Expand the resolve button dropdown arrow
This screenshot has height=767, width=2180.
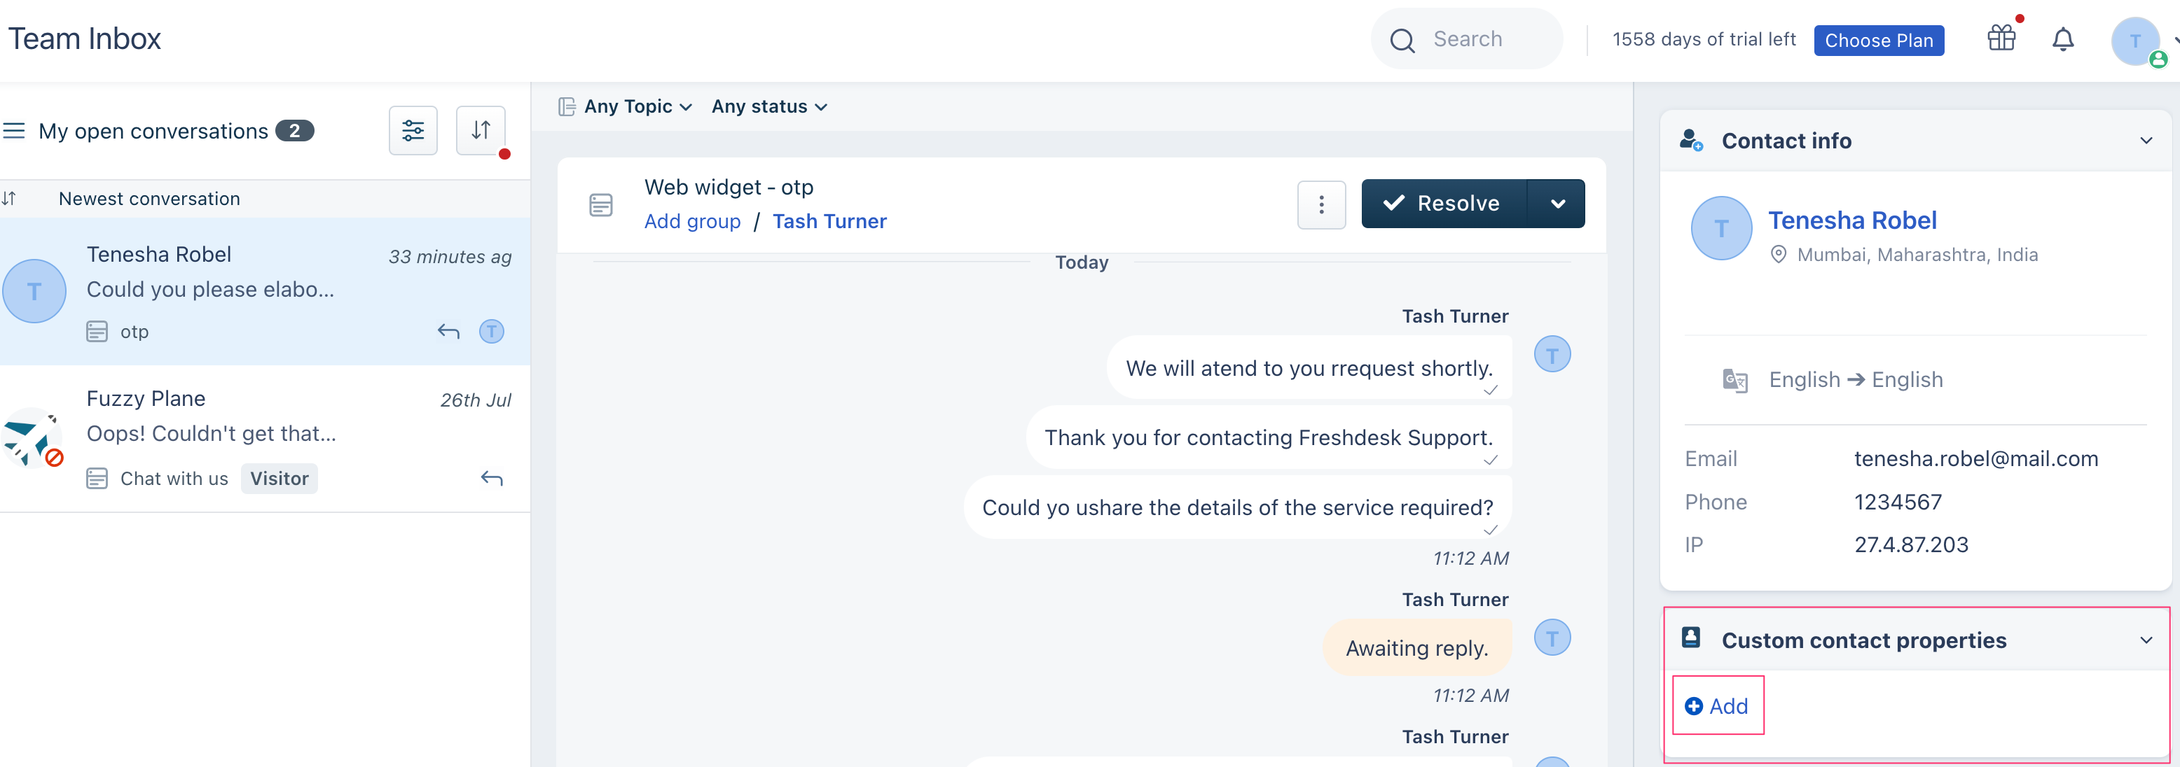(1560, 206)
